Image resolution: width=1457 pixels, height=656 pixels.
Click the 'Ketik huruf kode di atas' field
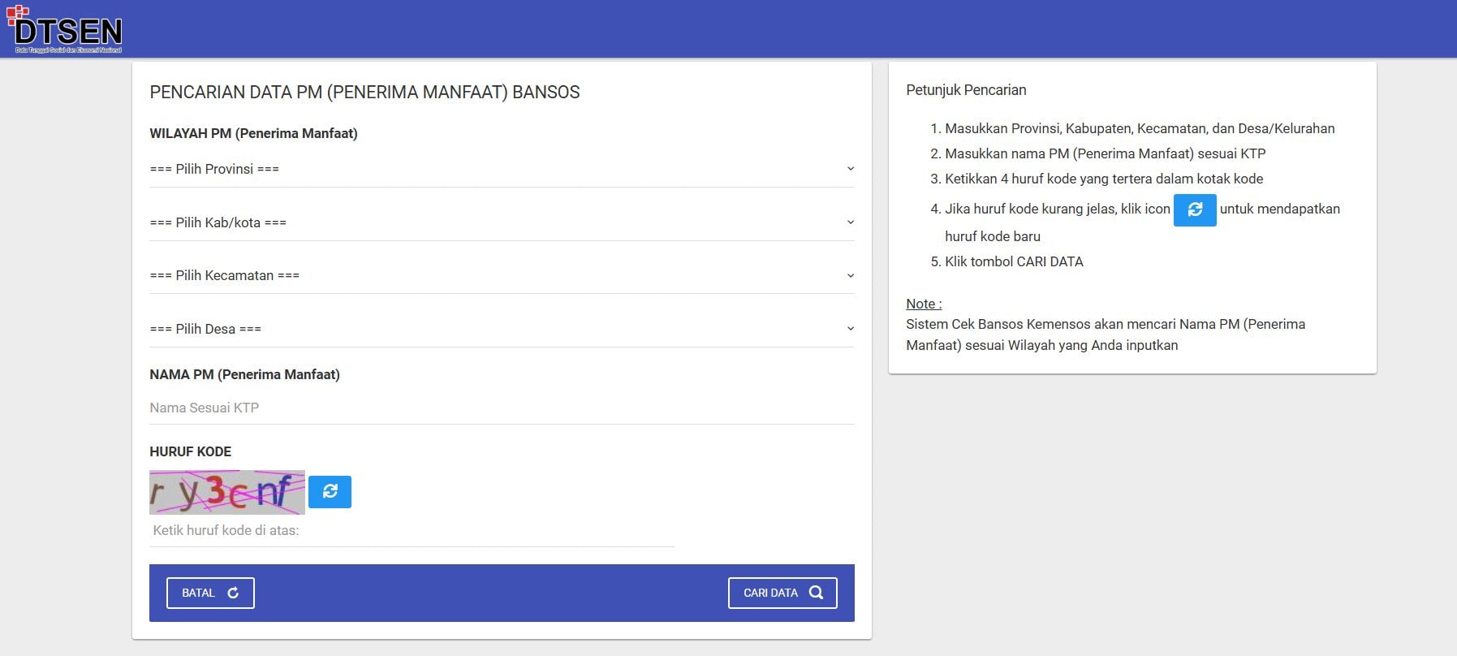412,531
